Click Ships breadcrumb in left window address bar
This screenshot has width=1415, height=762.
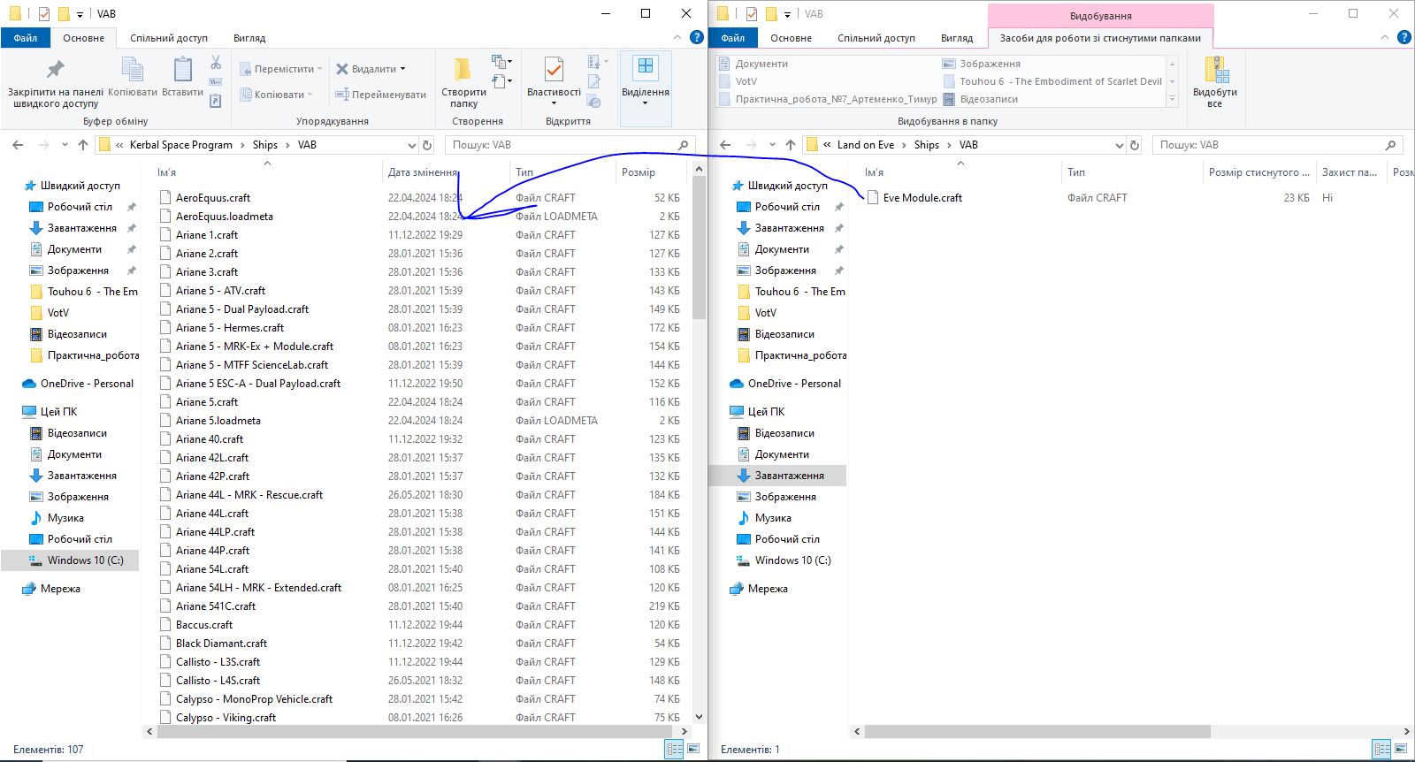[265, 145]
